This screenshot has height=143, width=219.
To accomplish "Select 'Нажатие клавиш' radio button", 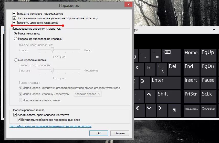I will tap(16, 33).
